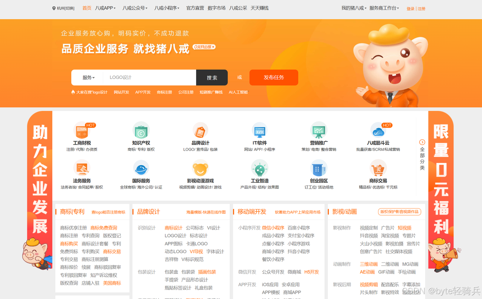Focus the LOGO设计 search input field
This screenshot has height=299, width=482.
point(149,77)
